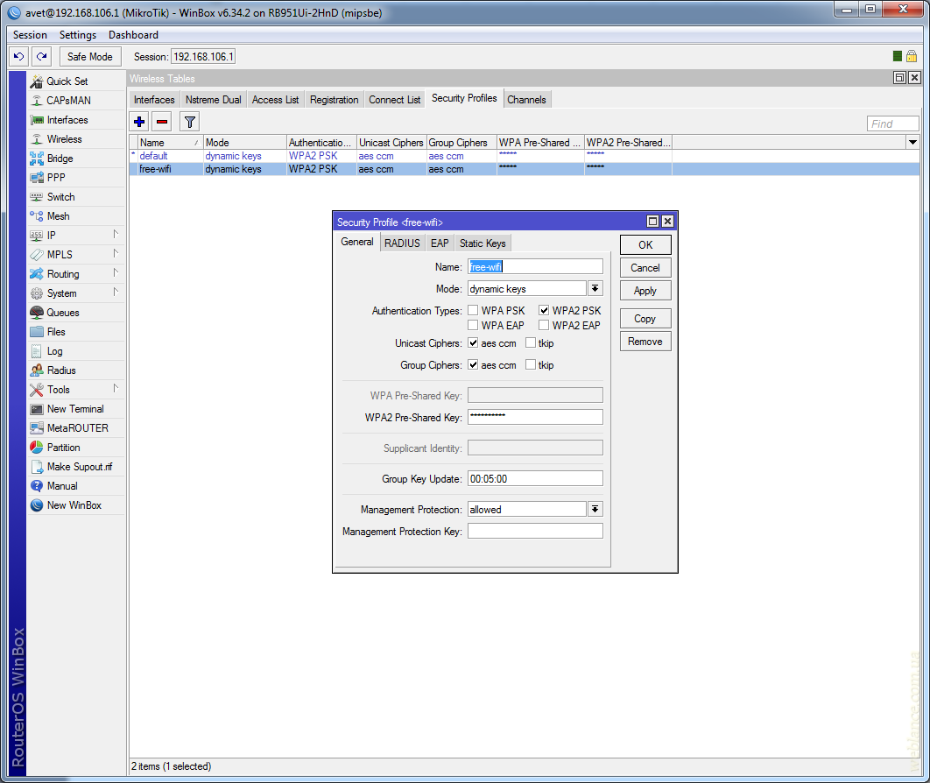930x783 pixels.
Task: Open the filter funnel icon
Action: pyautogui.click(x=189, y=122)
